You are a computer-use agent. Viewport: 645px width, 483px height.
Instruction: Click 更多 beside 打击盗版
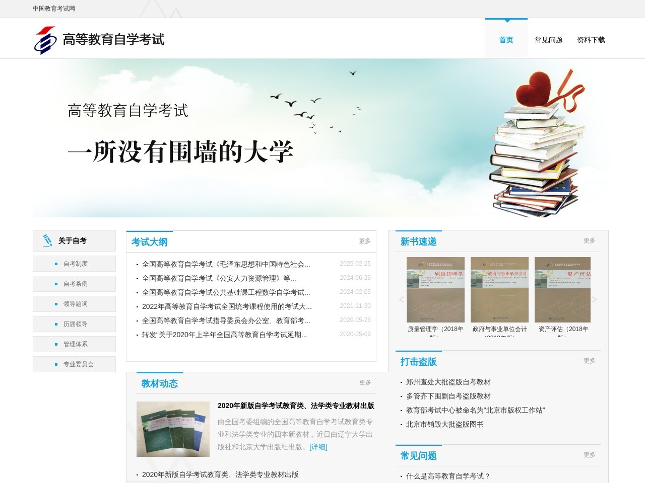589,361
